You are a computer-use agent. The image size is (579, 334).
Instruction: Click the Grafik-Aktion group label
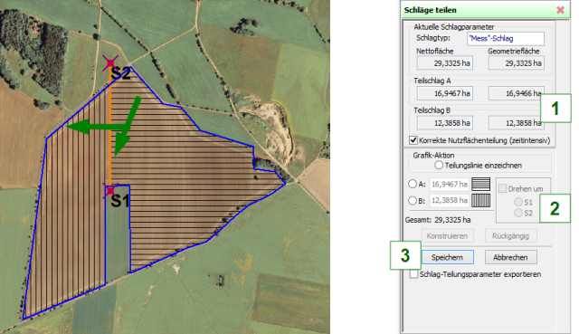click(433, 155)
